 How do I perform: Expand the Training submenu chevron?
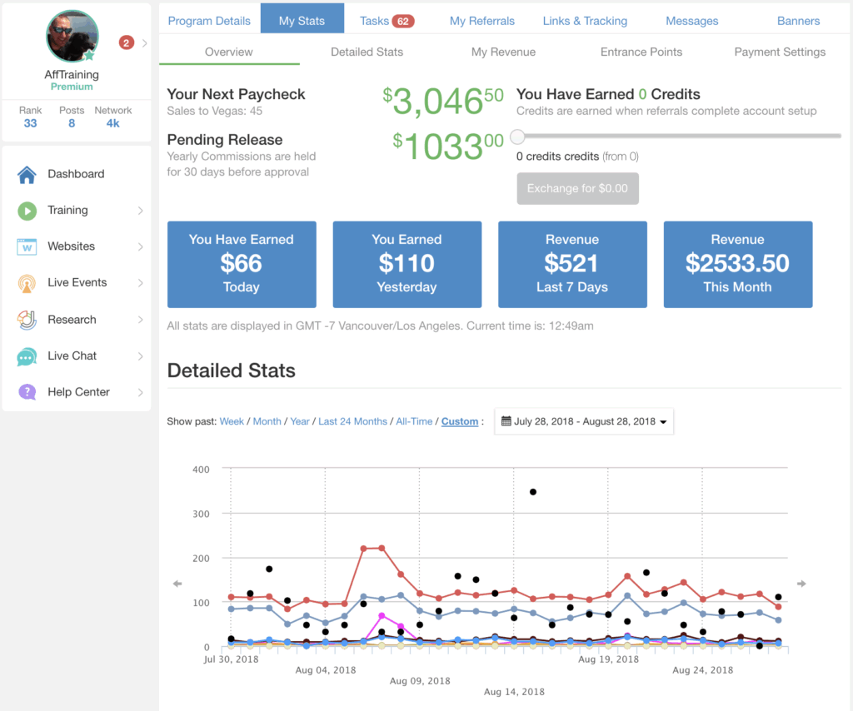tap(140, 211)
